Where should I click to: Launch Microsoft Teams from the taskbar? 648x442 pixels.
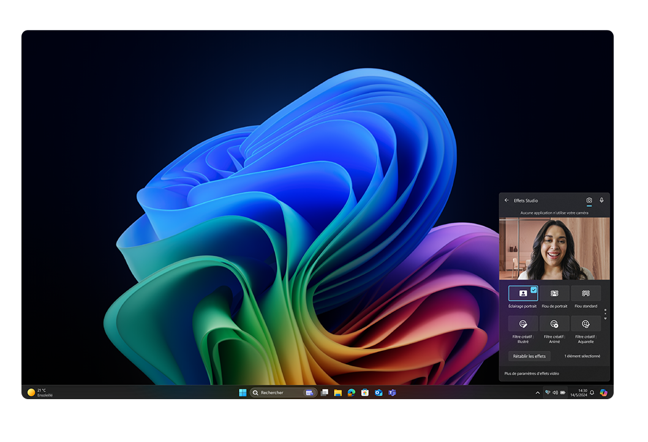[392, 392]
